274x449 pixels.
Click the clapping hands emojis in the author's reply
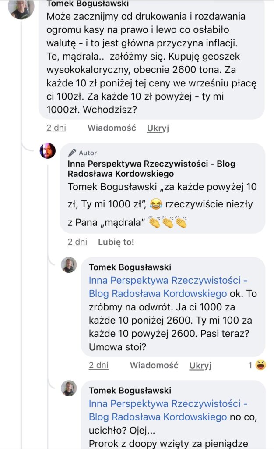click(168, 222)
